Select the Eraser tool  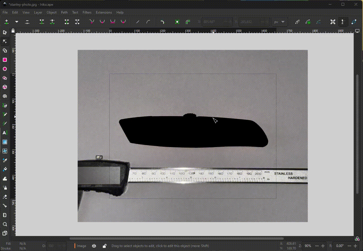pos(5,197)
